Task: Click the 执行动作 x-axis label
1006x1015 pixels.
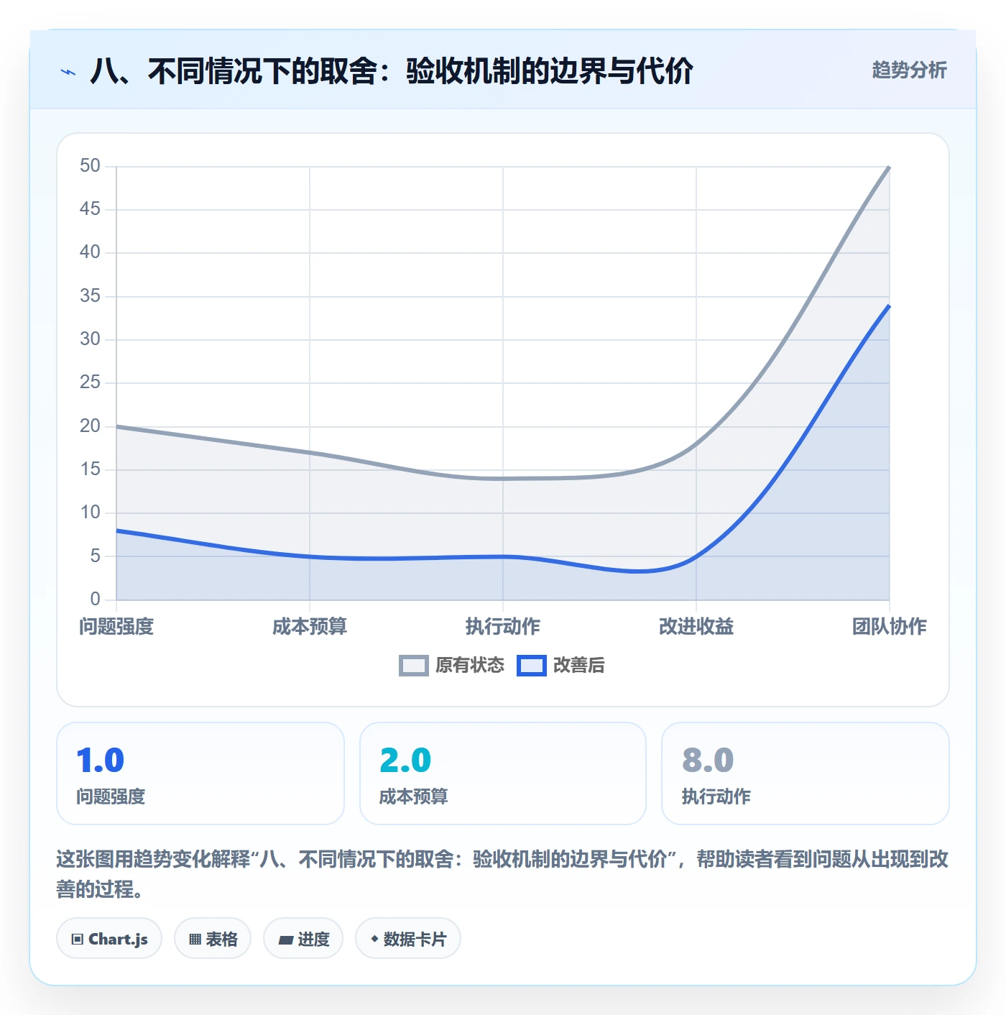Action: [503, 627]
